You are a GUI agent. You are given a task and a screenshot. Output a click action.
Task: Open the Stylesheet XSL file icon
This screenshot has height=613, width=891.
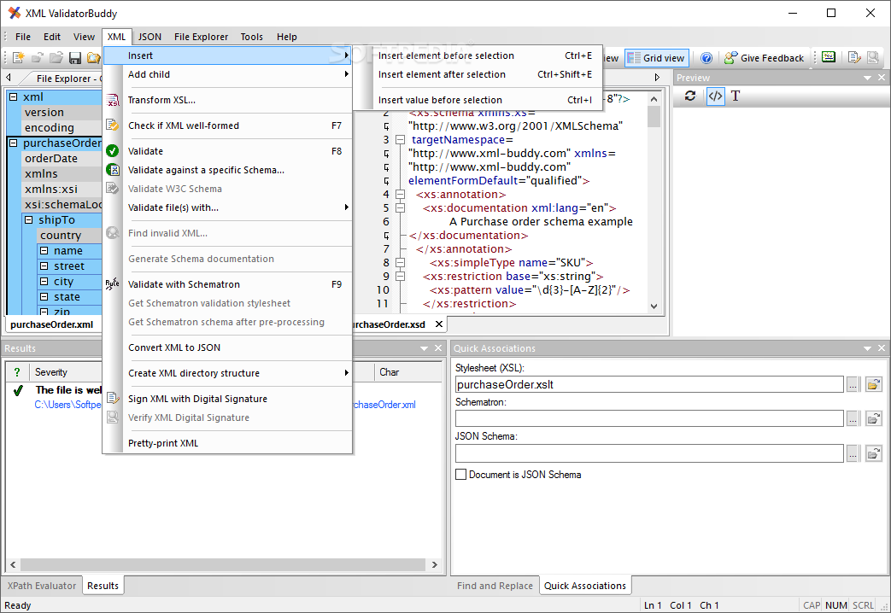873,384
